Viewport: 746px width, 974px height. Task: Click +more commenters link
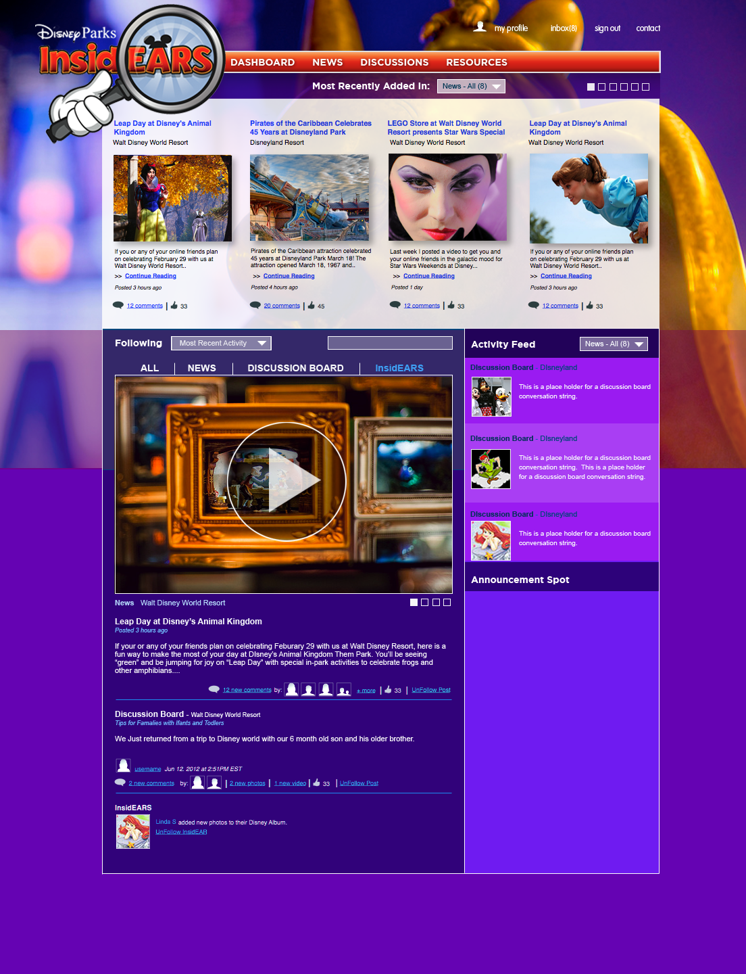click(366, 691)
